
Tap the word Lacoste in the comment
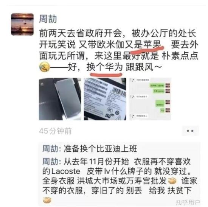pos(66,171)
